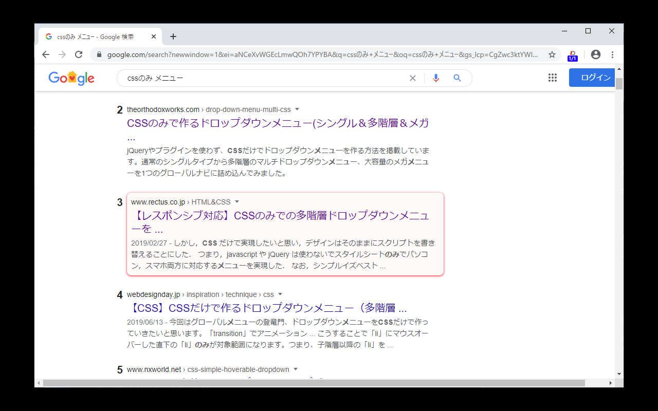The image size is (658, 411).
Task: Click the snippet dated 2019/06/13
Action: 278,333
